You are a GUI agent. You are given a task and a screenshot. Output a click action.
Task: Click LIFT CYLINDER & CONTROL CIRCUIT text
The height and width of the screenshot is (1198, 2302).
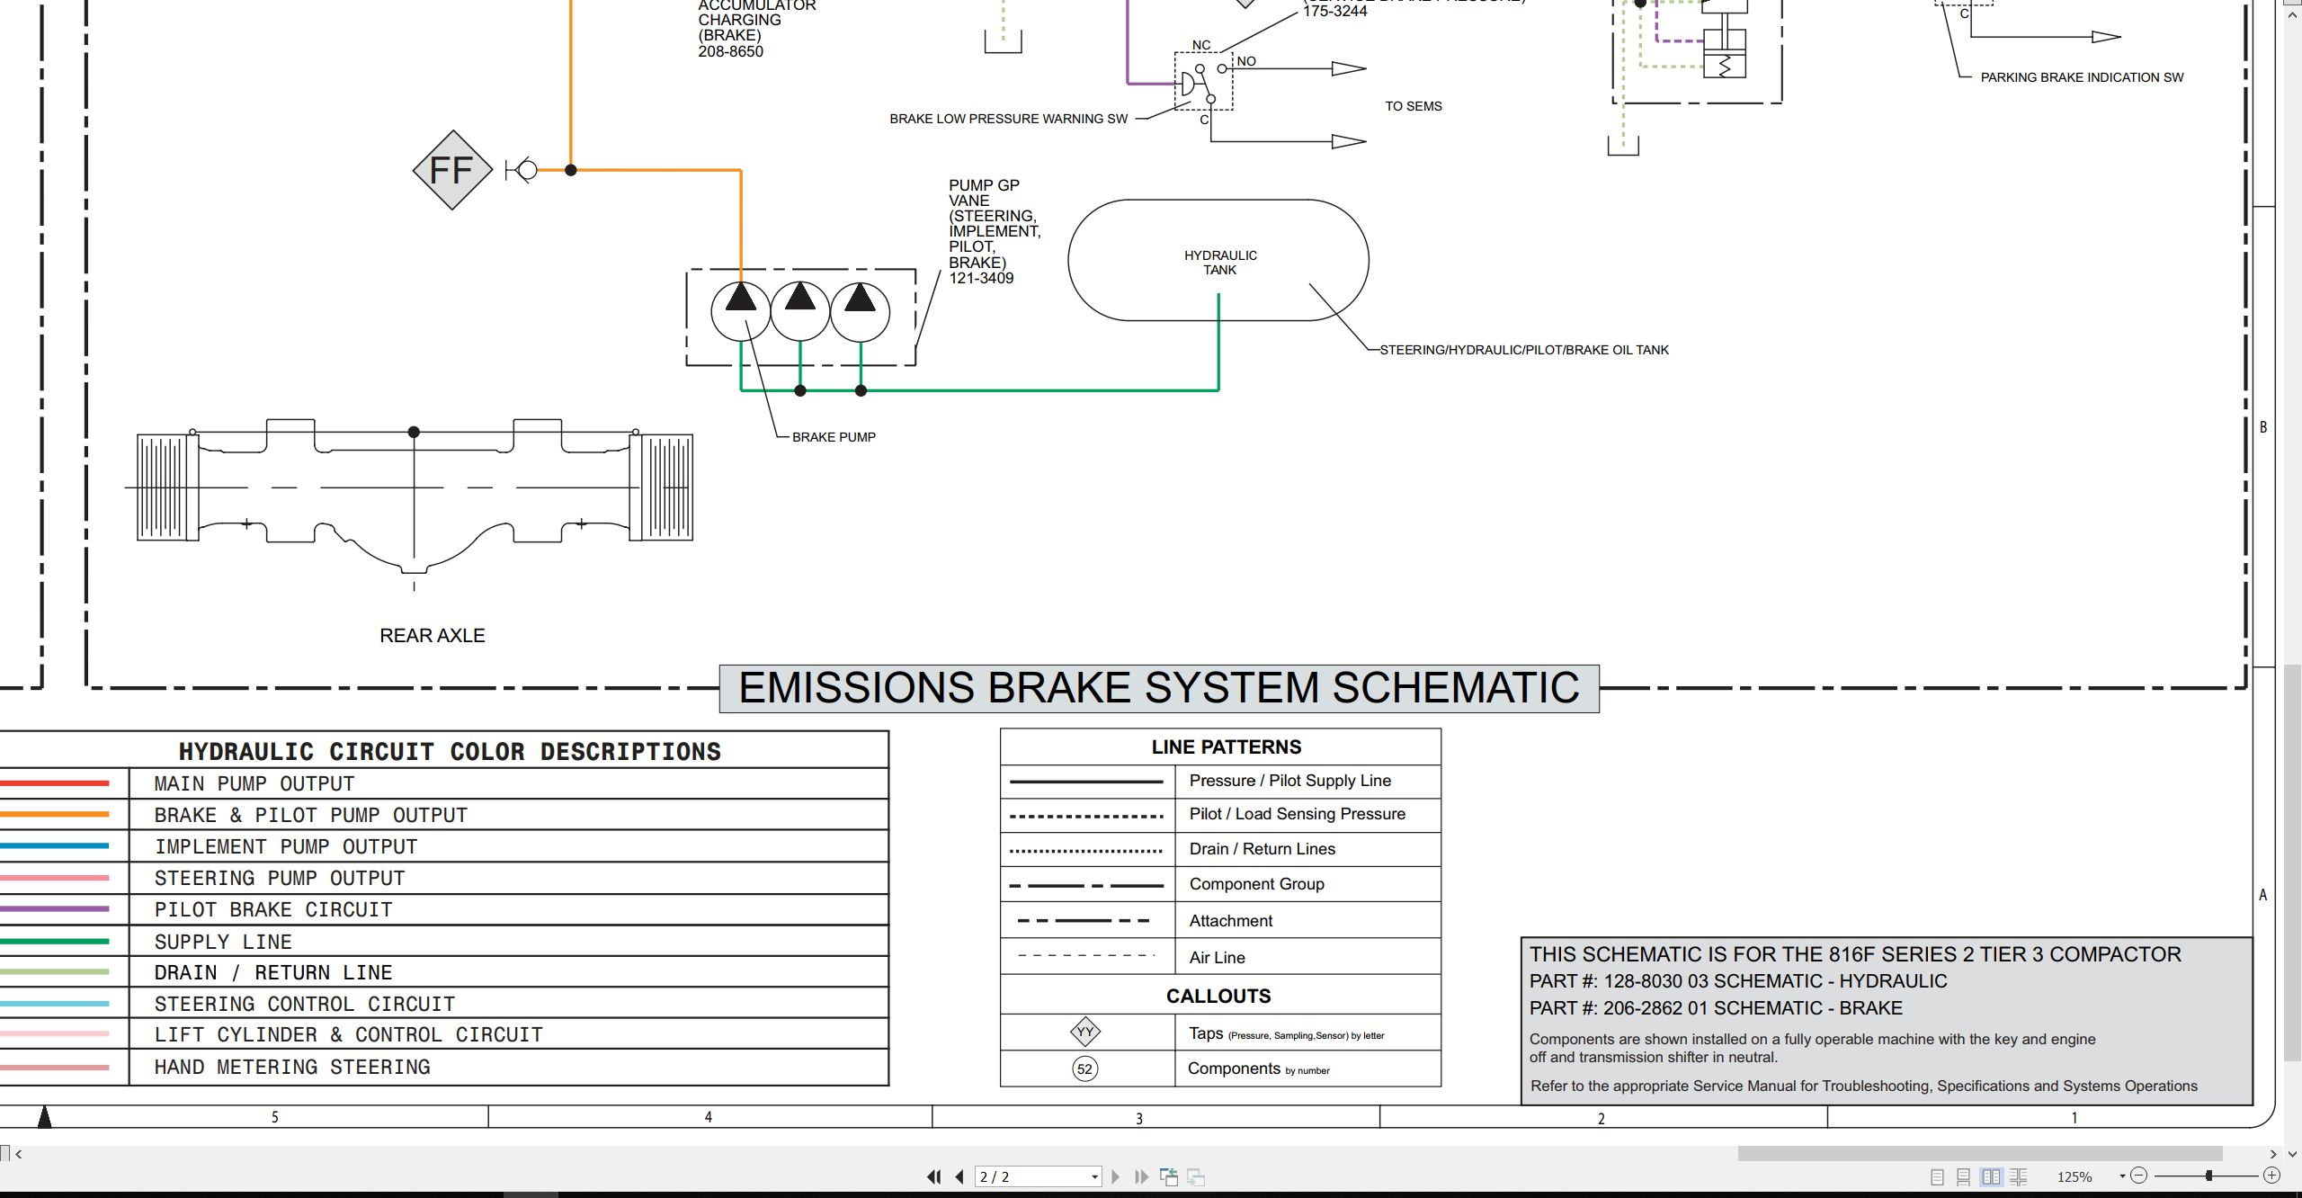tap(349, 1035)
